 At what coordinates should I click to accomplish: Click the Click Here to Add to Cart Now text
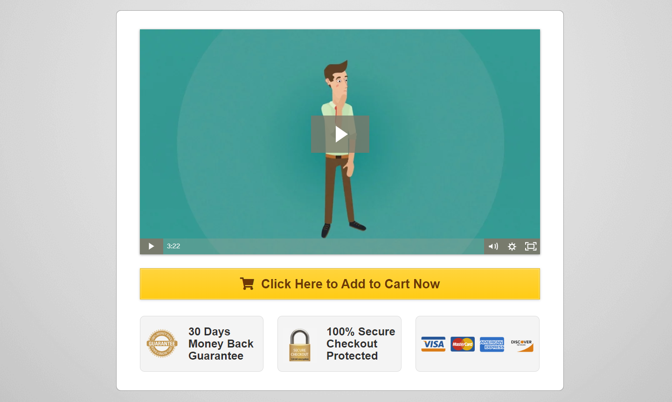tap(350, 284)
